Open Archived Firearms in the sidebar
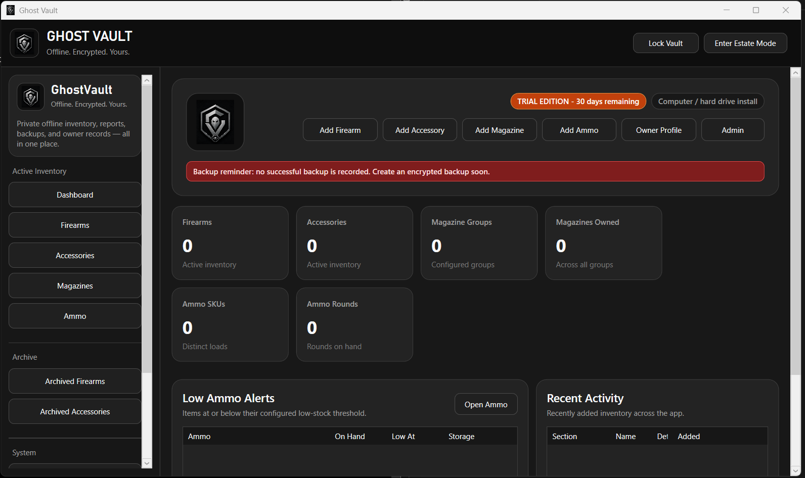The width and height of the screenshot is (805, 478). click(75, 381)
